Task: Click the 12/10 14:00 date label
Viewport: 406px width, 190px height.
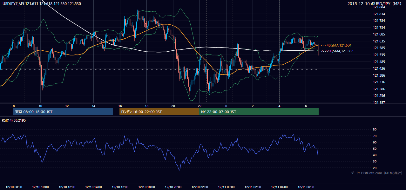Action: (x=93, y=187)
